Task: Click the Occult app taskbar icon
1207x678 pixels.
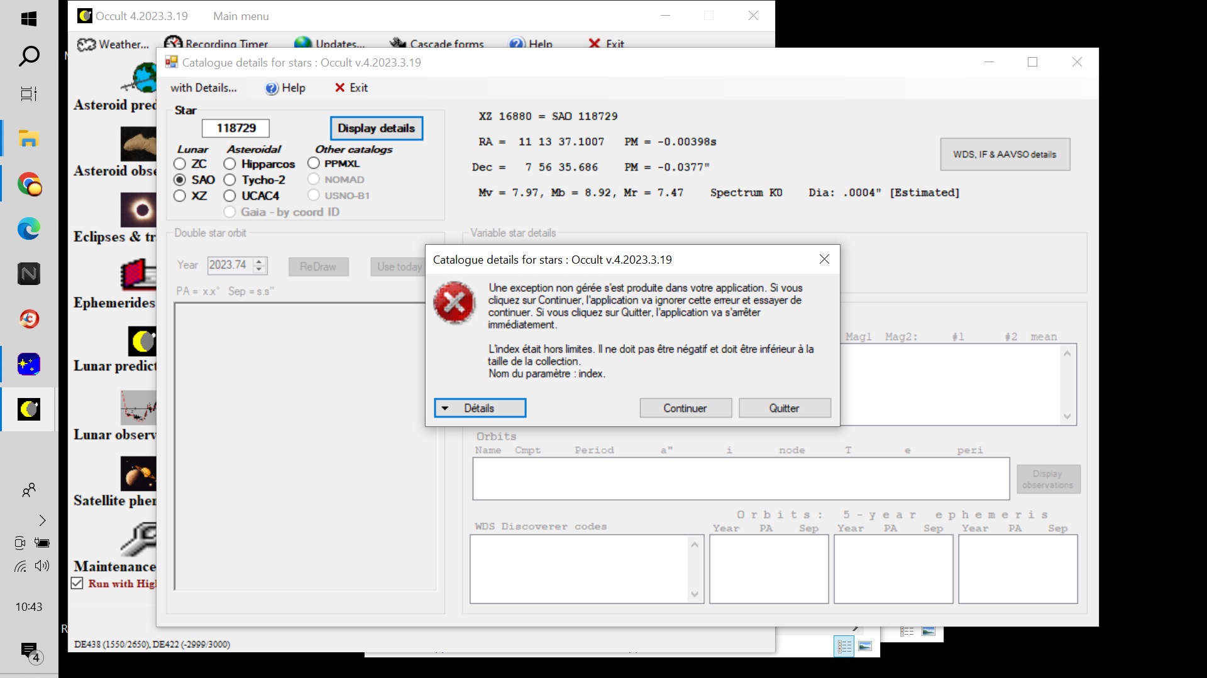Action: point(29,409)
